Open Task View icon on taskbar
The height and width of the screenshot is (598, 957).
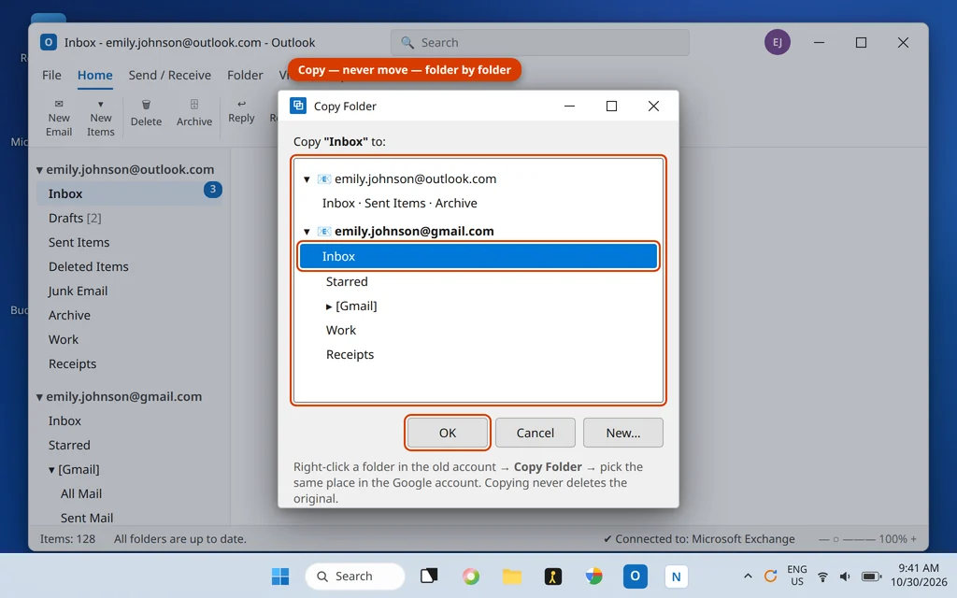[429, 576]
